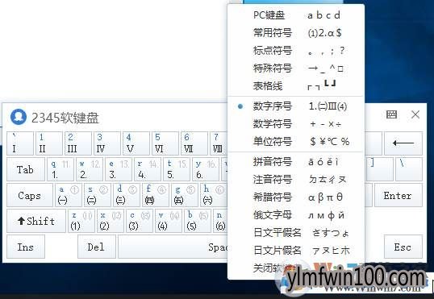The image size is (434, 299).
Task: Select 特殊符号 menu entry
Action: (295, 68)
